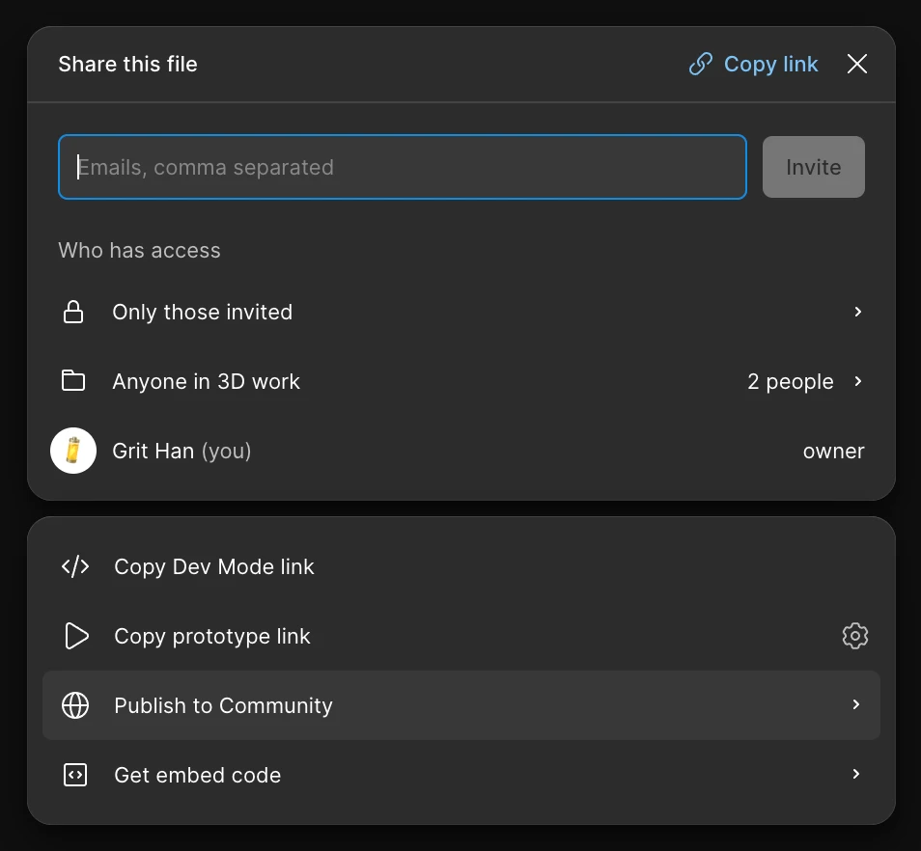Close the Share this file dialog
The image size is (921, 851).
coord(856,65)
